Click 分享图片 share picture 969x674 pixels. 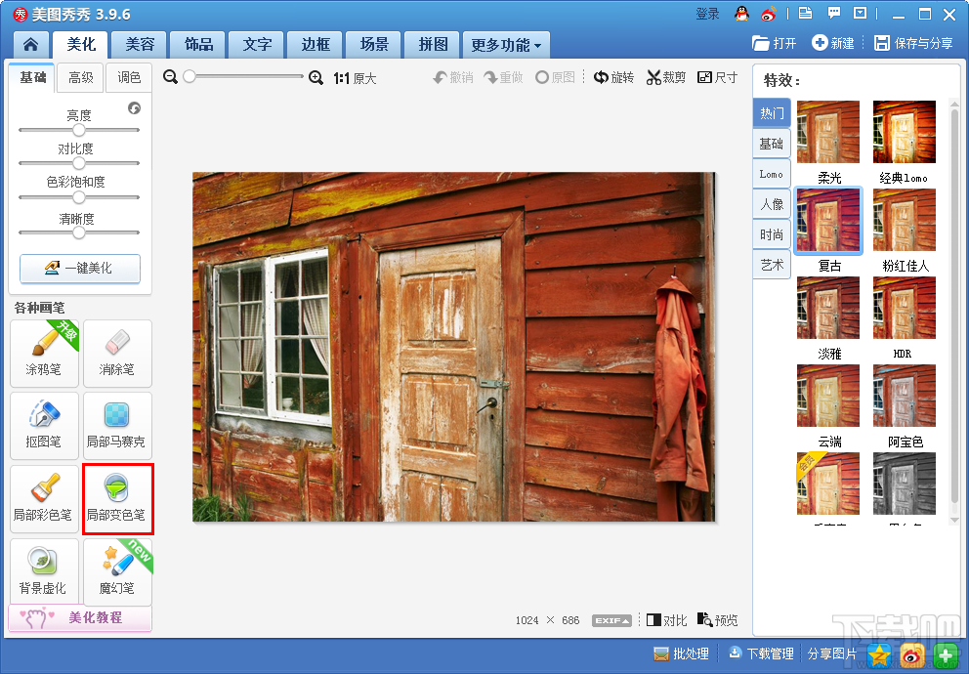pyautogui.click(x=832, y=653)
